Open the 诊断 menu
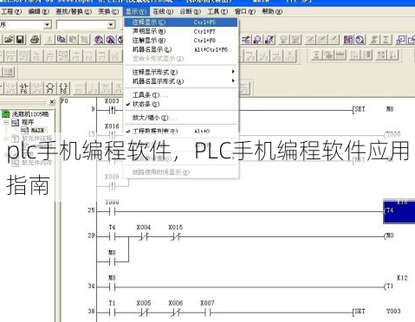The image size is (415, 322). (191, 11)
